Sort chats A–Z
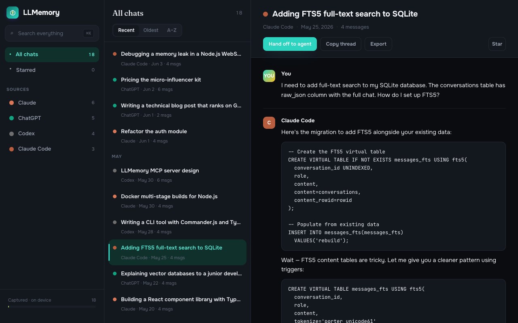 pyautogui.click(x=172, y=30)
